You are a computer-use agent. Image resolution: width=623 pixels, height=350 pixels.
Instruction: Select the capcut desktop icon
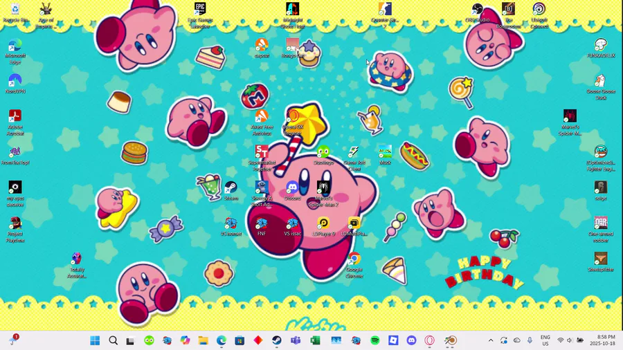pyautogui.click(x=262, y=48)
